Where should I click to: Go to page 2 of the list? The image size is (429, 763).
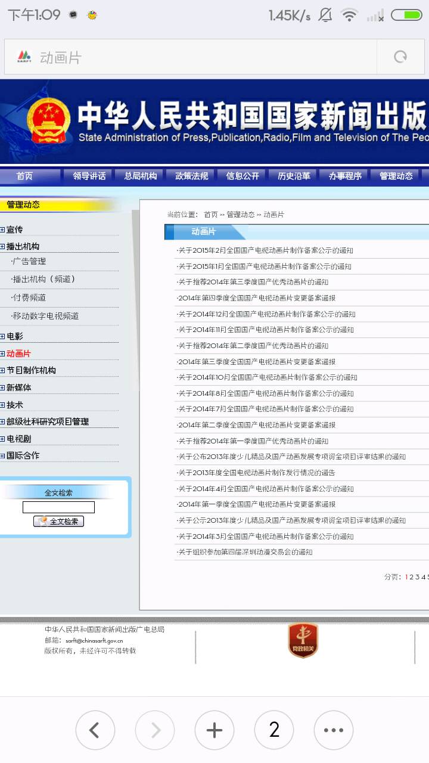(412, 577)
